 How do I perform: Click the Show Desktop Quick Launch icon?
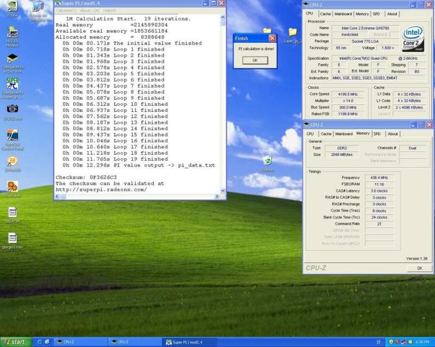click(47, 342)
